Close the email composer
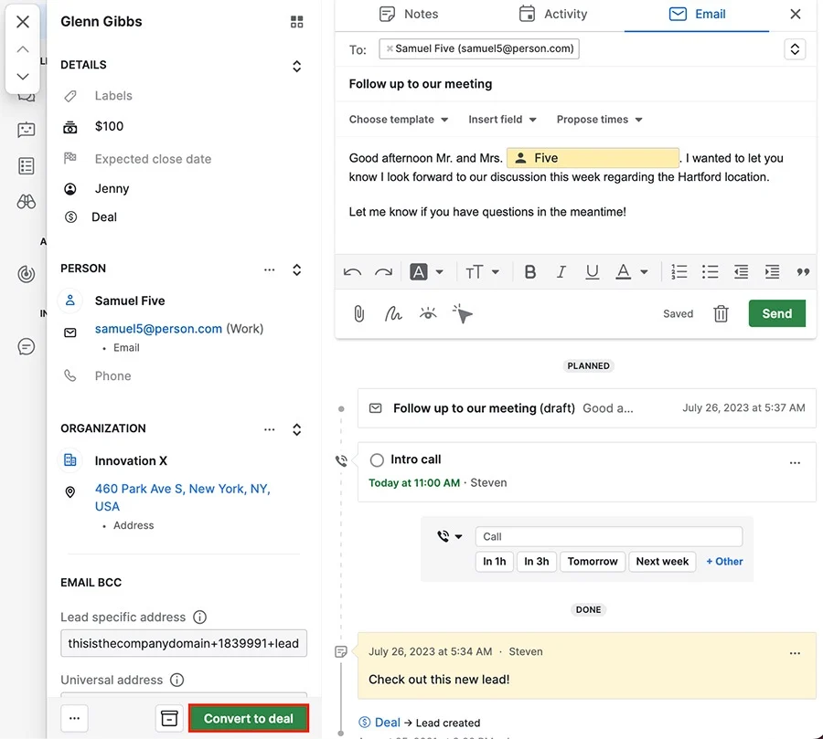Image resolution: width=823 pixels, height=739 pixels. [x=796, y=15]
